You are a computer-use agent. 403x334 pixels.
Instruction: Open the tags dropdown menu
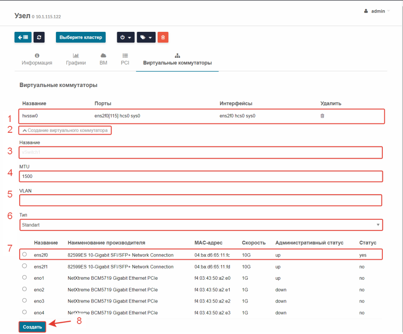point(146,37)
